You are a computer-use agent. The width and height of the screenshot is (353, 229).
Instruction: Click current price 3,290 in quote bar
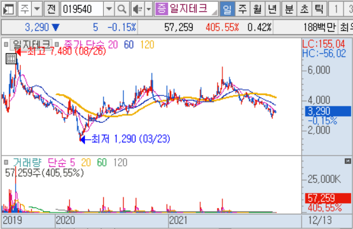(x=37, y=27)
